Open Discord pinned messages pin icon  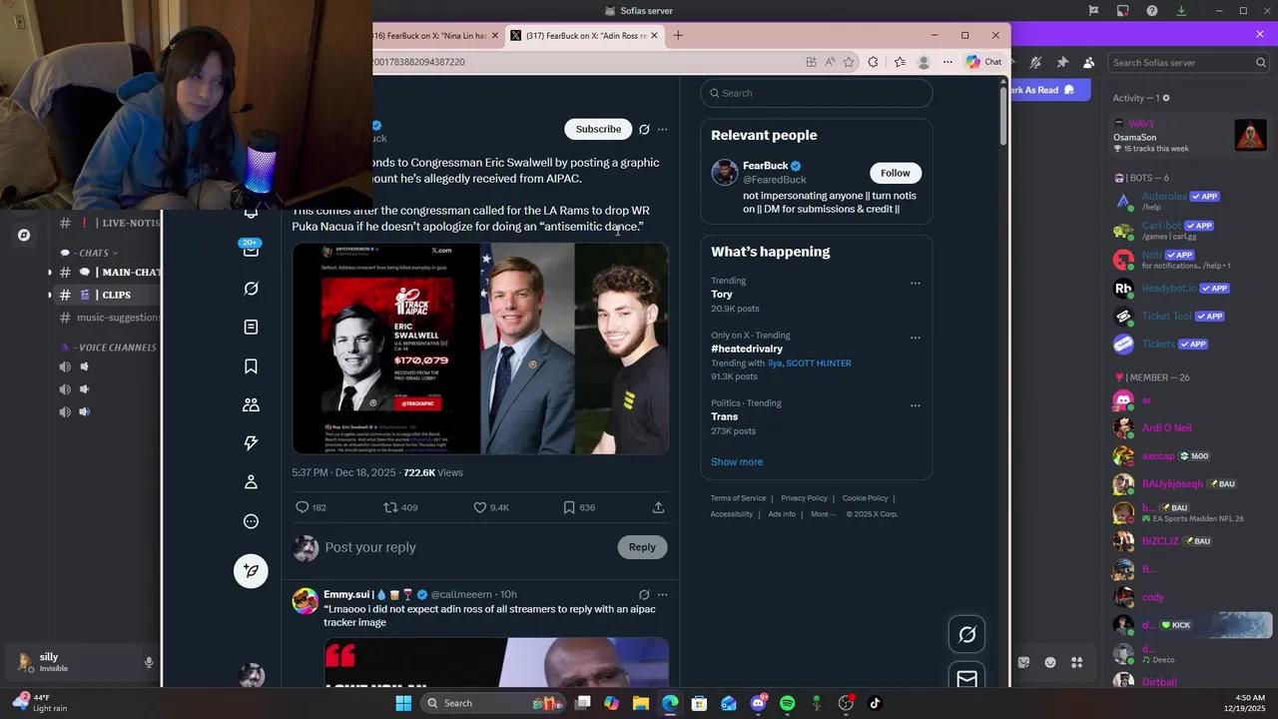pos(1062,62)
